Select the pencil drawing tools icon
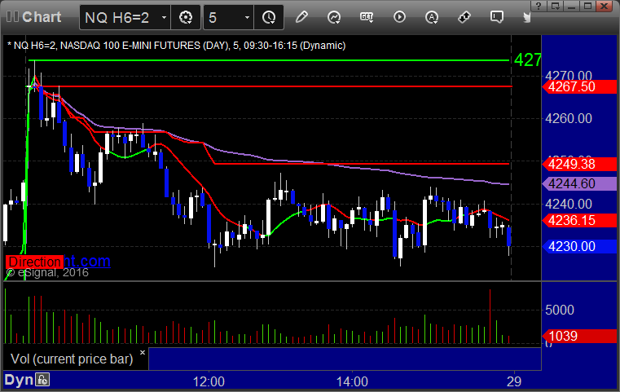The height and width of the screenshot is (392, 620). (301, 17)
